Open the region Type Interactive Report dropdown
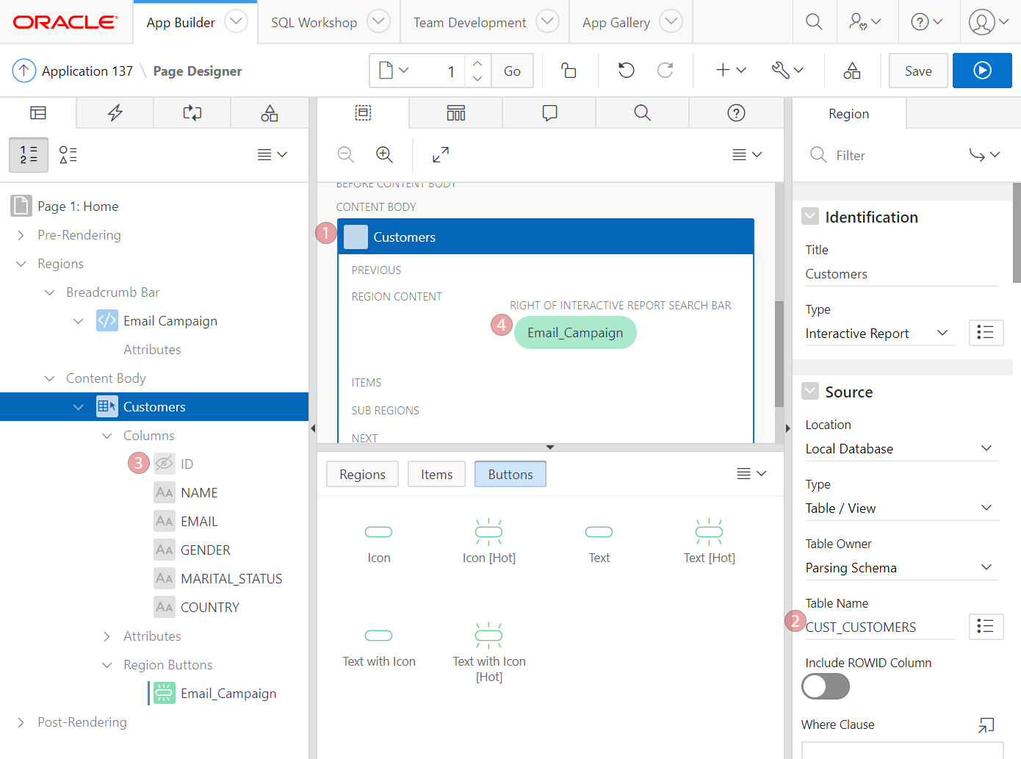The height and width of the screenshot is (759, 1021). (x=880, y=334)
